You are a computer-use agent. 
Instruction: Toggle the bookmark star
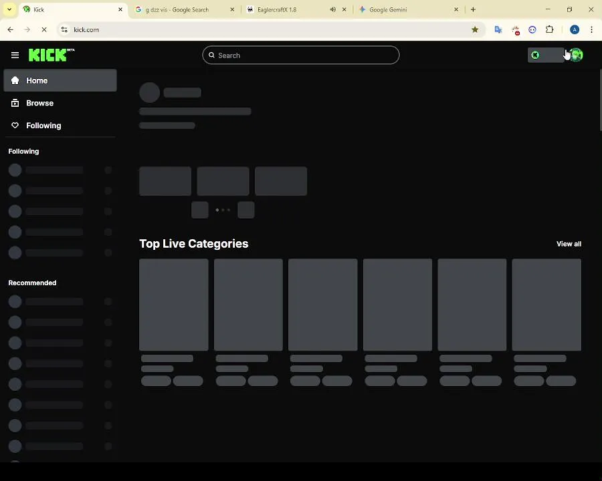475,29
